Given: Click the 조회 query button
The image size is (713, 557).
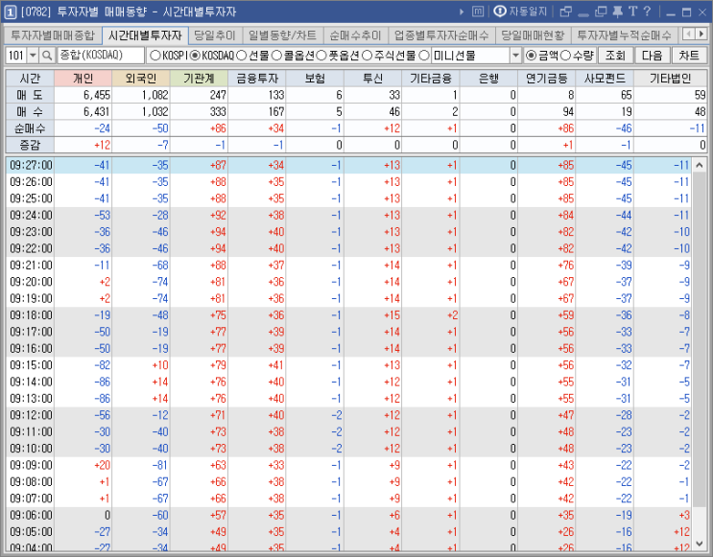Looking at the screenshot, I should [616, 56].
